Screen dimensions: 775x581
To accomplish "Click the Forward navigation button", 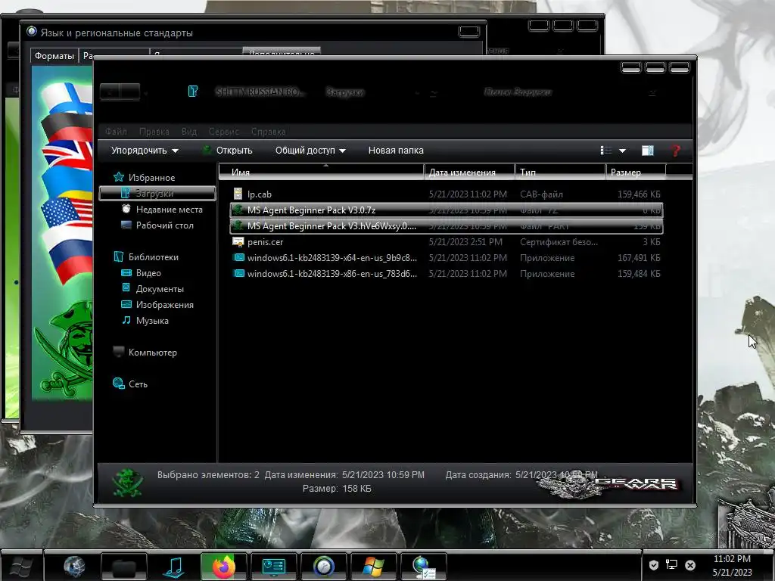I will pos(130,92).
